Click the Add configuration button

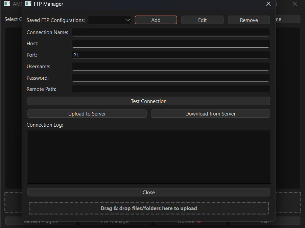[156, 20]
